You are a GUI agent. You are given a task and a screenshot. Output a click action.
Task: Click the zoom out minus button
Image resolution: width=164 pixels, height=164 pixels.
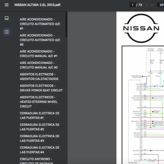[152, 5]
